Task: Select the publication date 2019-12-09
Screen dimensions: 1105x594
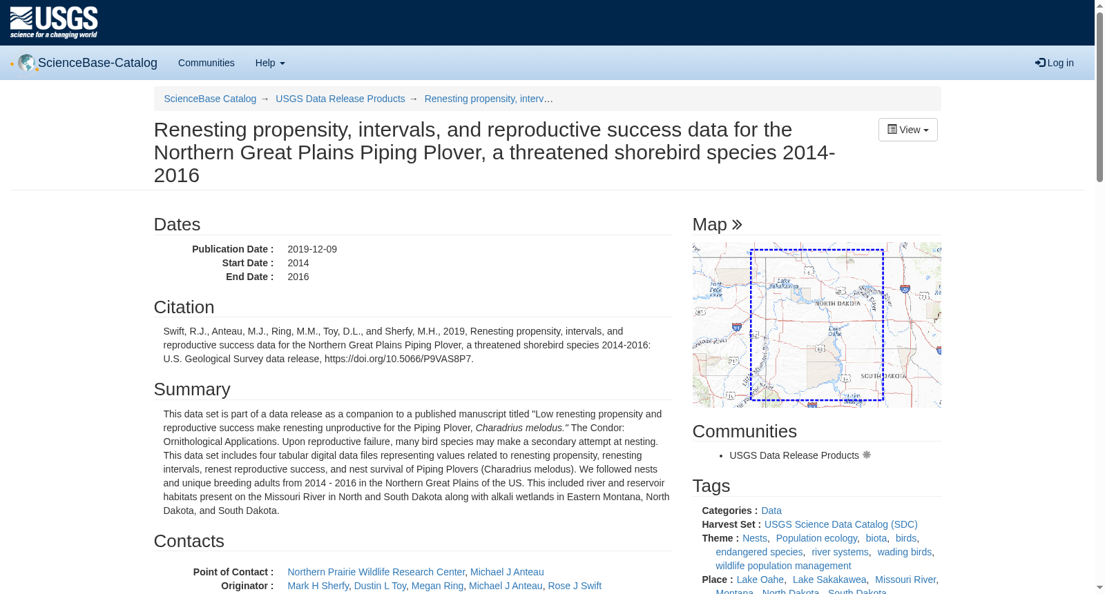Action: [312, 249]
